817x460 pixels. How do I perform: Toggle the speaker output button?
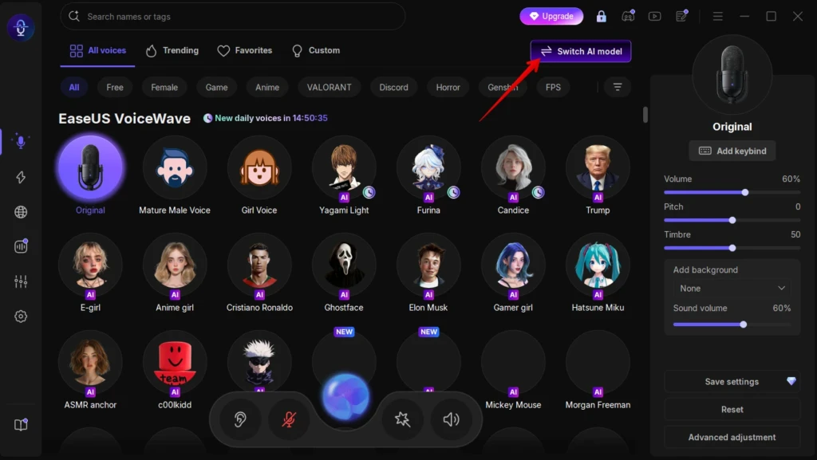point(452,419)
